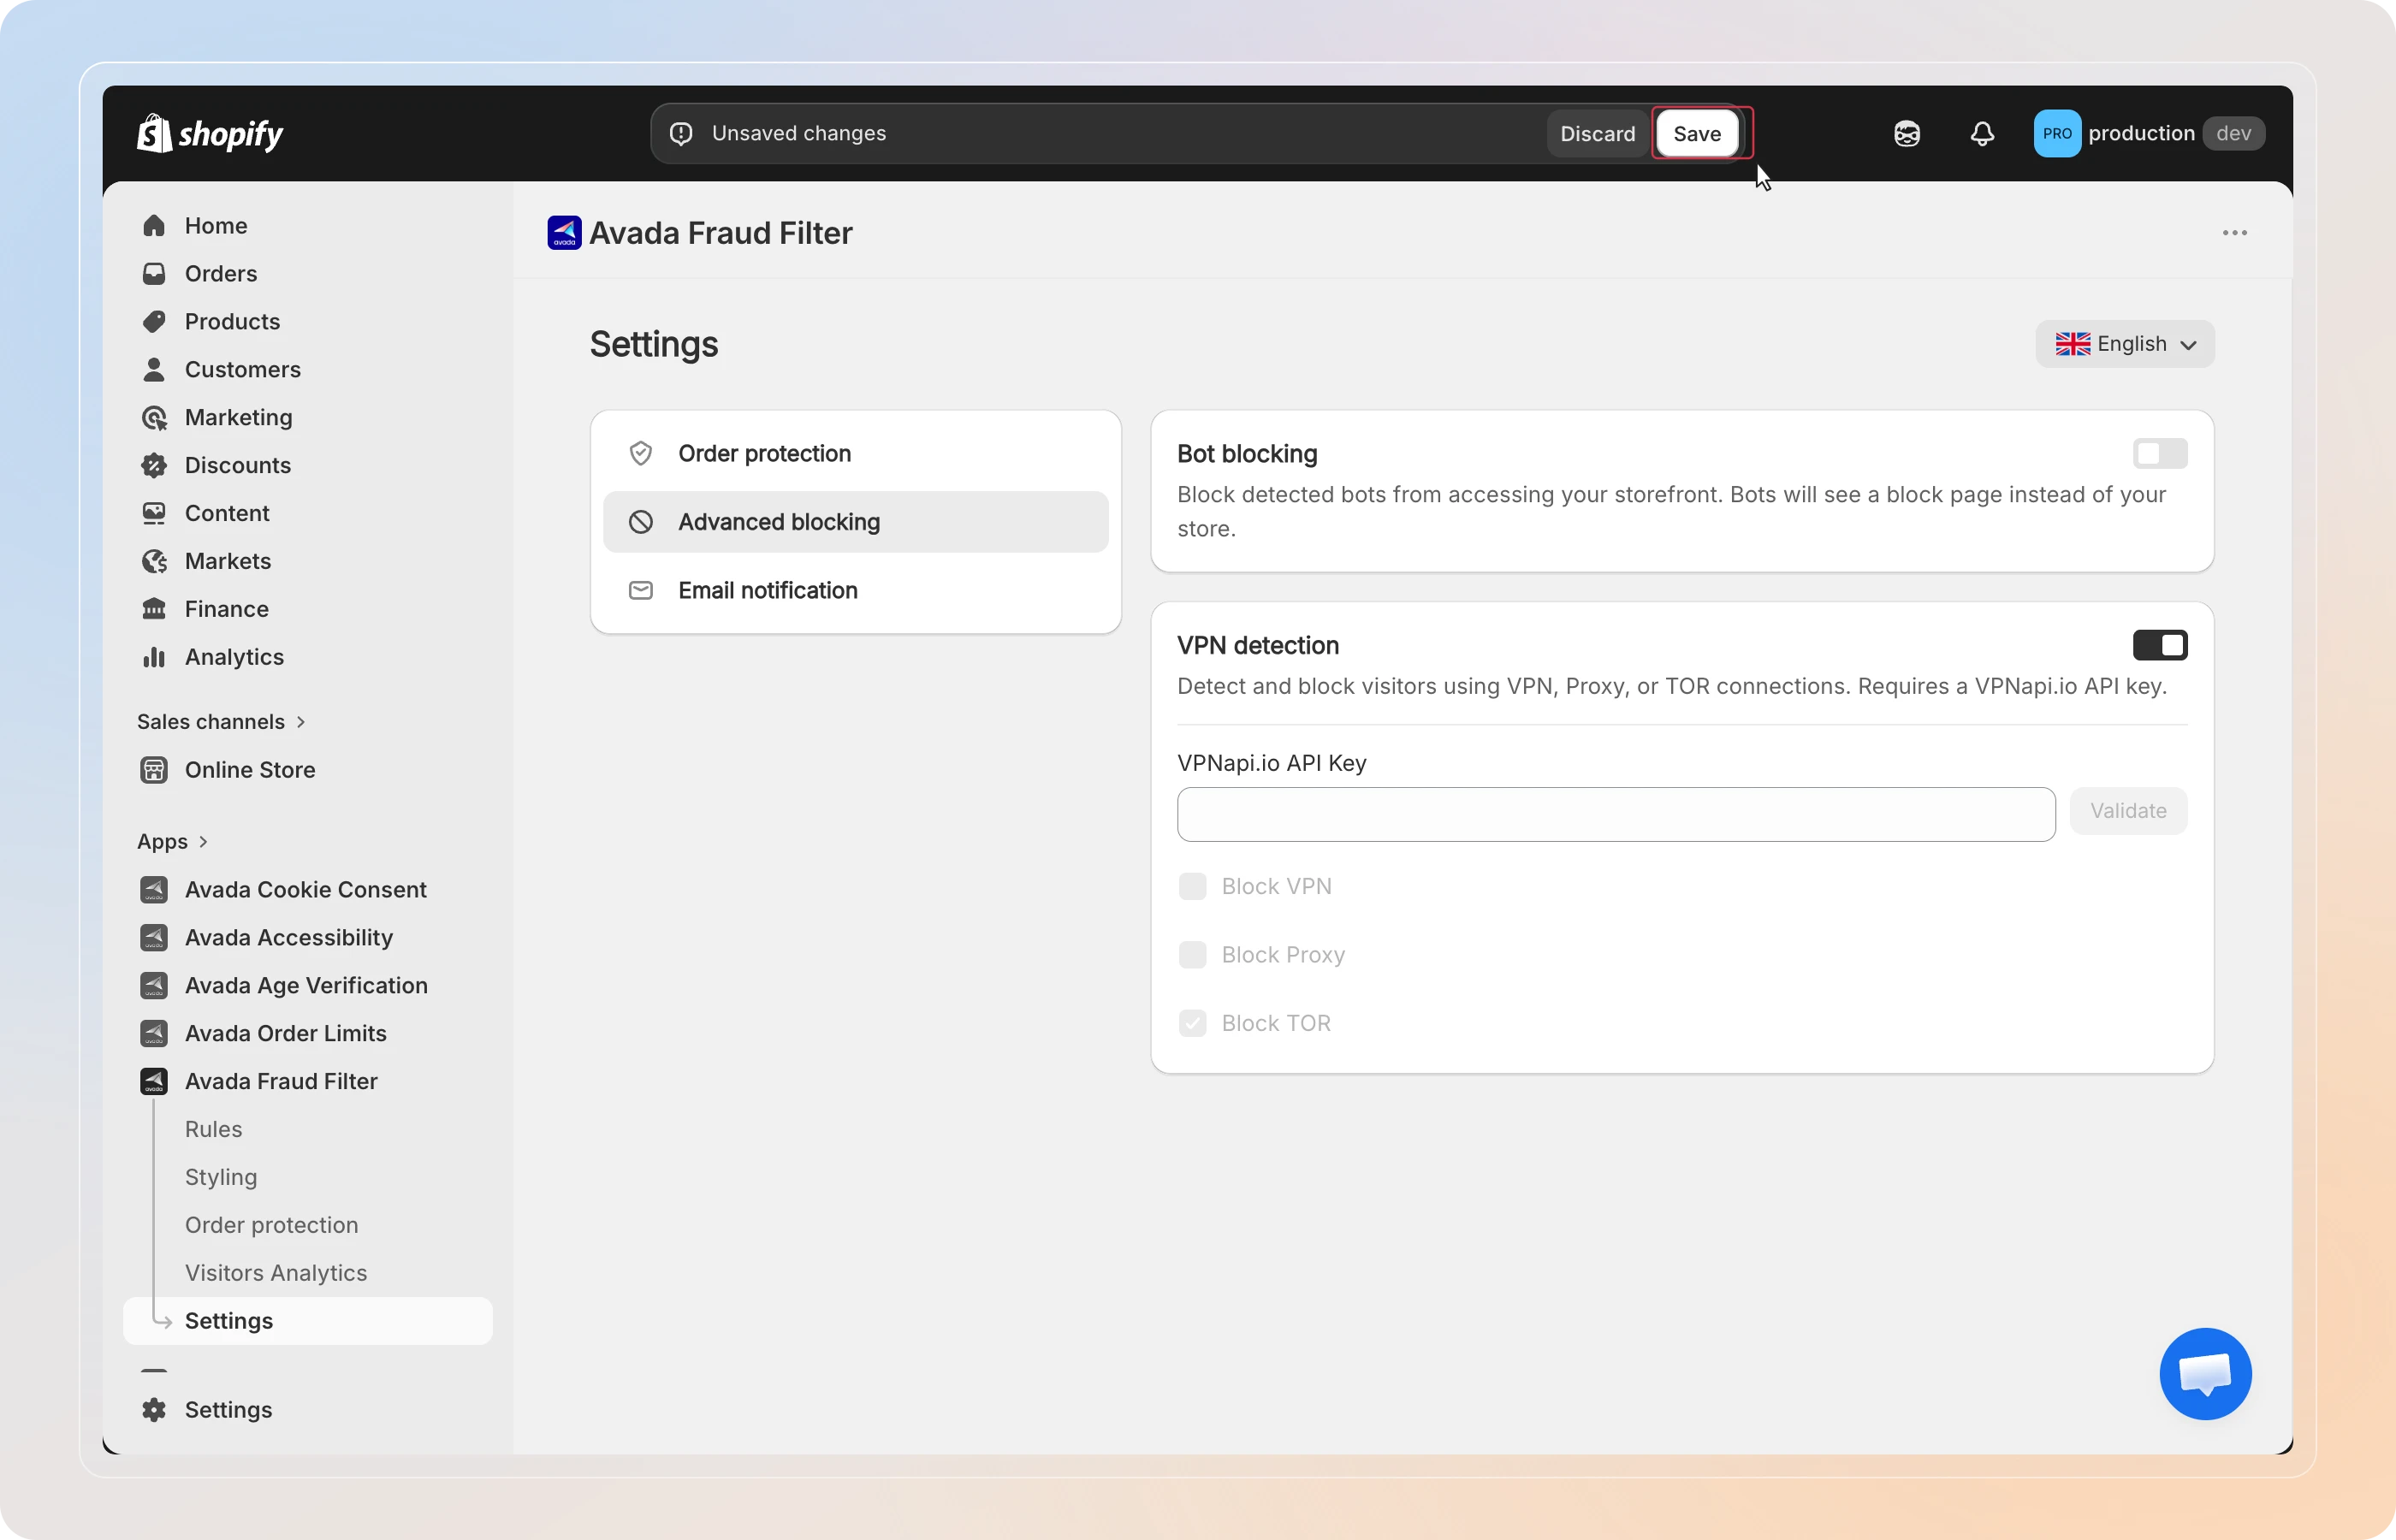Viewport: 2396px width, 1540px height.
Task: Click the VPN detection heading
Action: coord(1258,646)
